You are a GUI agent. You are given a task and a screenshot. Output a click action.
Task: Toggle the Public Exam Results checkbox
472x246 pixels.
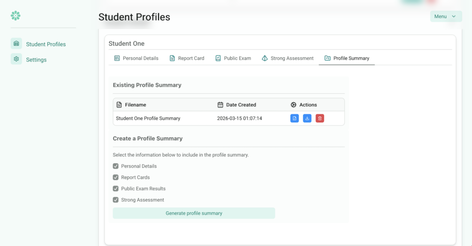(x=116, y=188)
